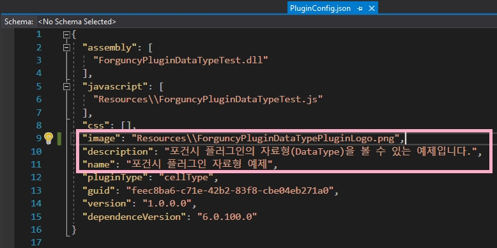Collapse the "assembly" array on line 2
This screenshot has height=248, width=497.
[66, 47]
